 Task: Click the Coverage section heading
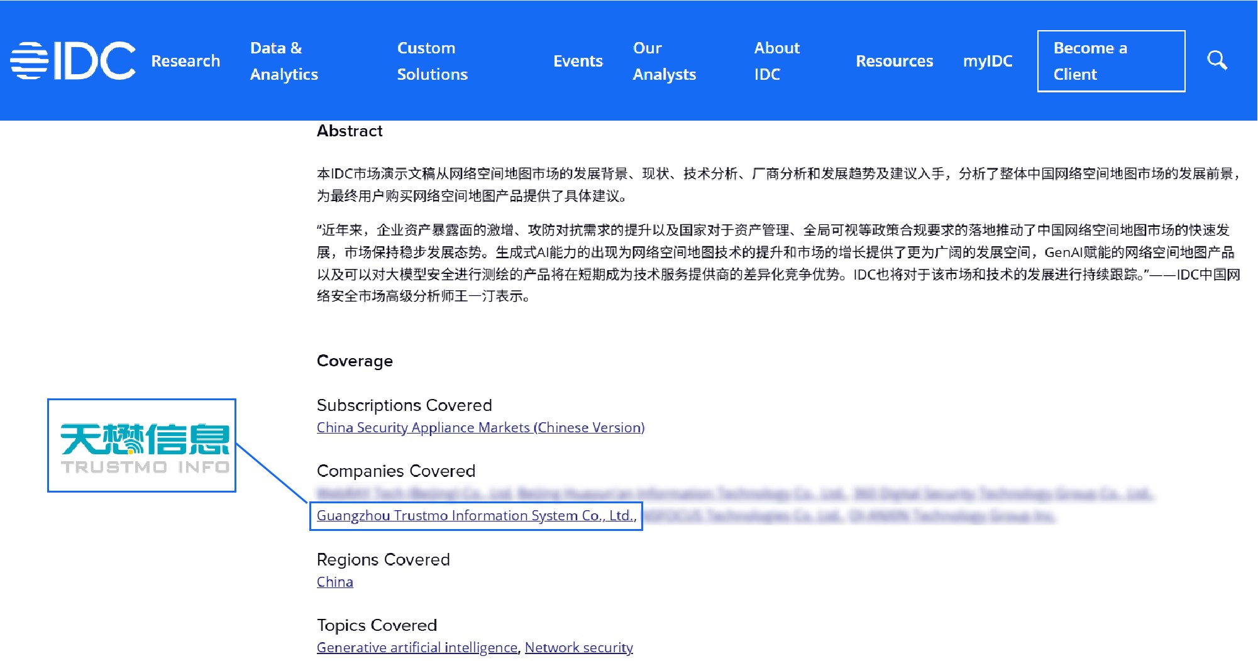[355, 361]
